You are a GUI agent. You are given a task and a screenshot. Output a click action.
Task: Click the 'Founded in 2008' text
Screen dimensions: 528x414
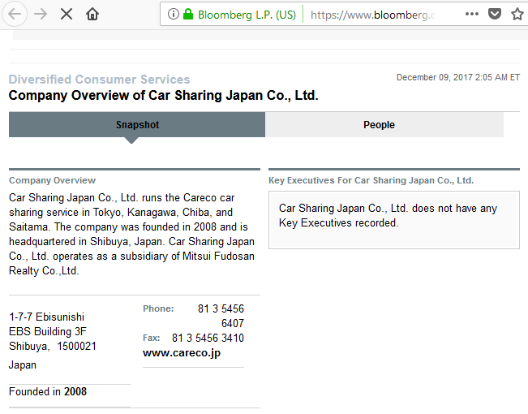[x=48, y=392]
